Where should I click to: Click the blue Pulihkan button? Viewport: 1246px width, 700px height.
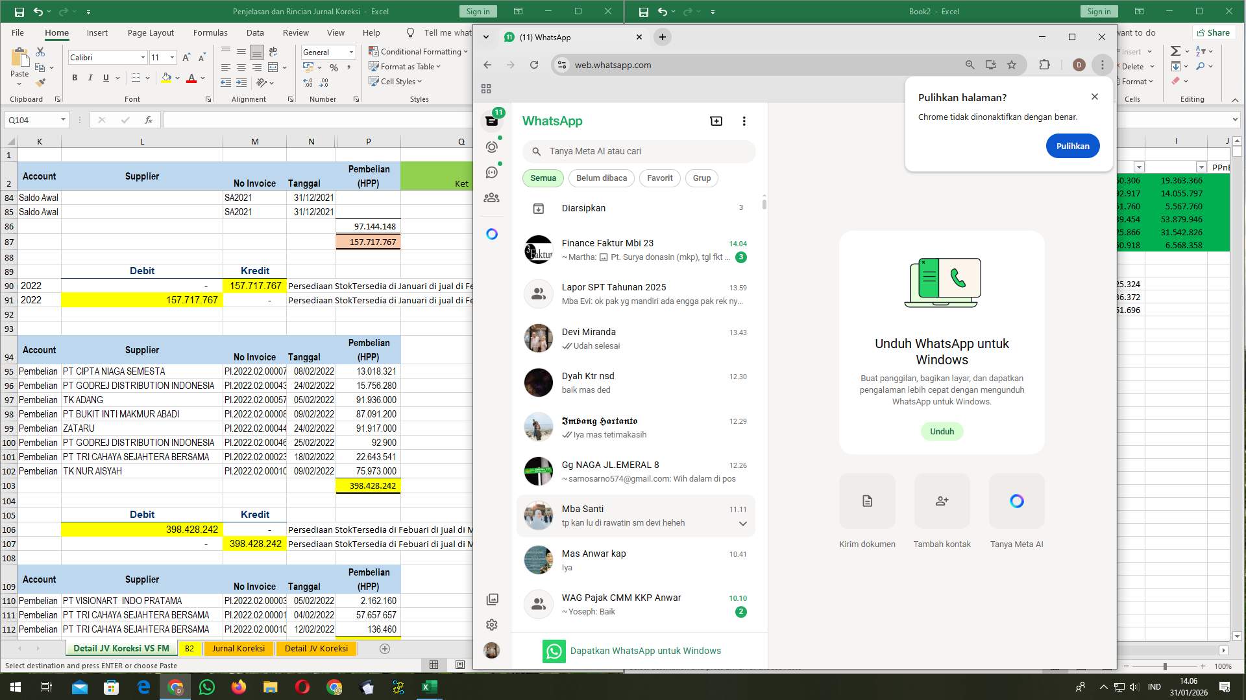(x=1072, y=146)
